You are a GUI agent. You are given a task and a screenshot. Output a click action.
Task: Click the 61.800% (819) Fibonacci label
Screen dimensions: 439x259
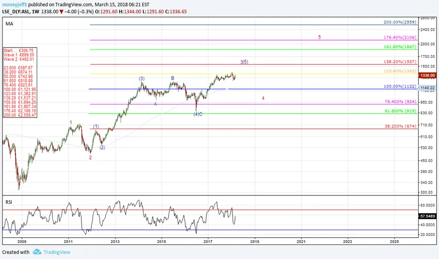coord(400,111)
